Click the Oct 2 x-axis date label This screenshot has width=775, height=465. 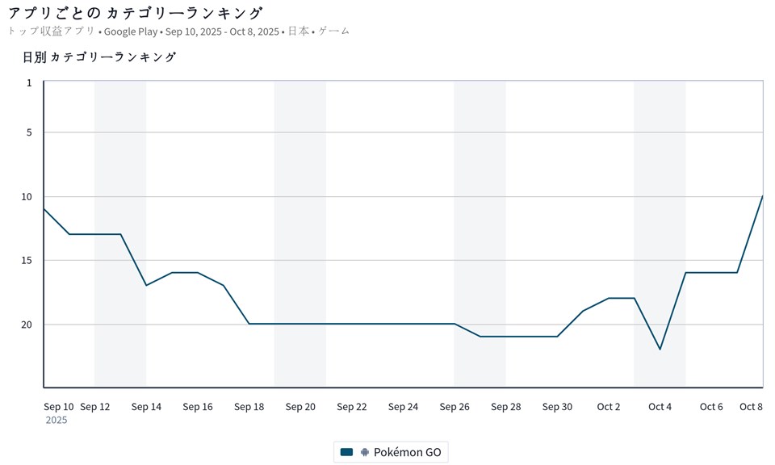(x=609, y=407)
